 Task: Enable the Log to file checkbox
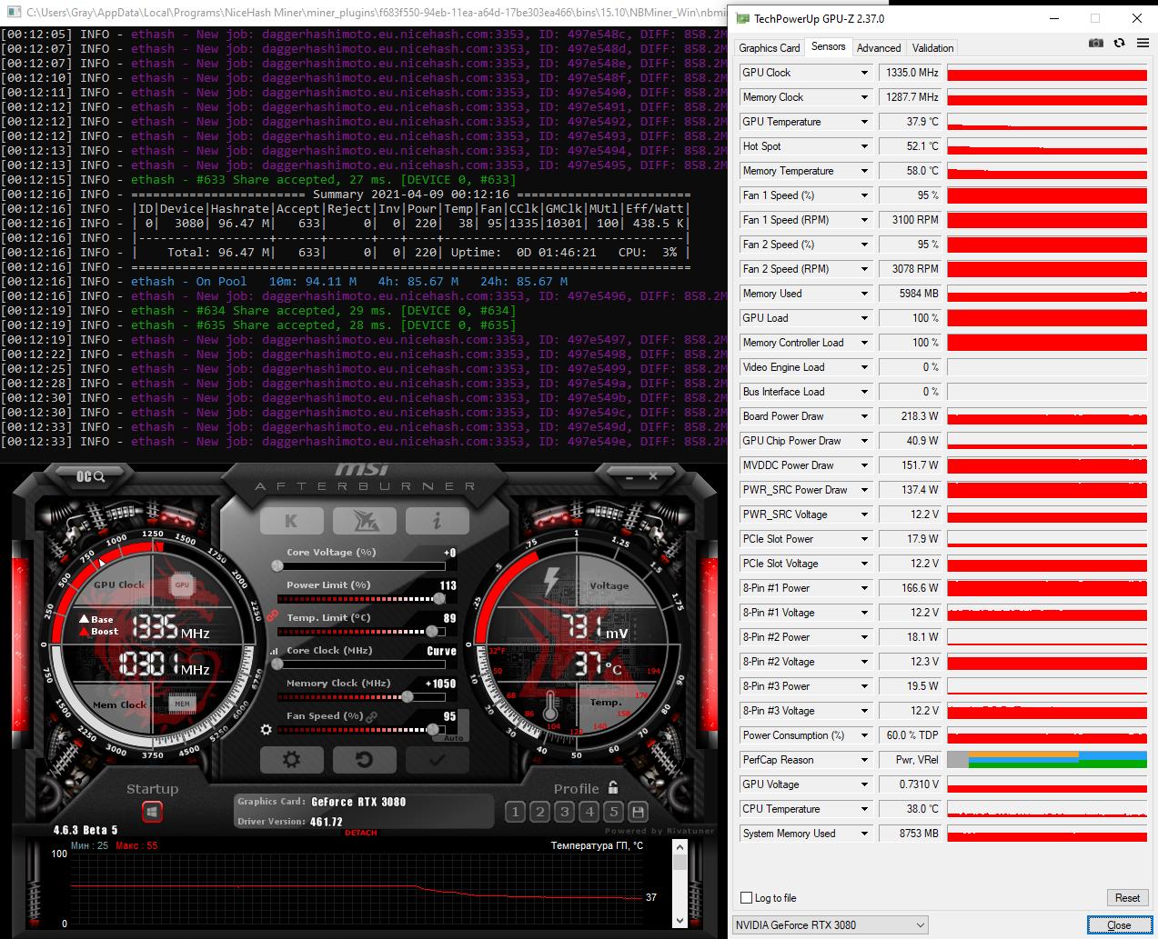pos(747,898)
